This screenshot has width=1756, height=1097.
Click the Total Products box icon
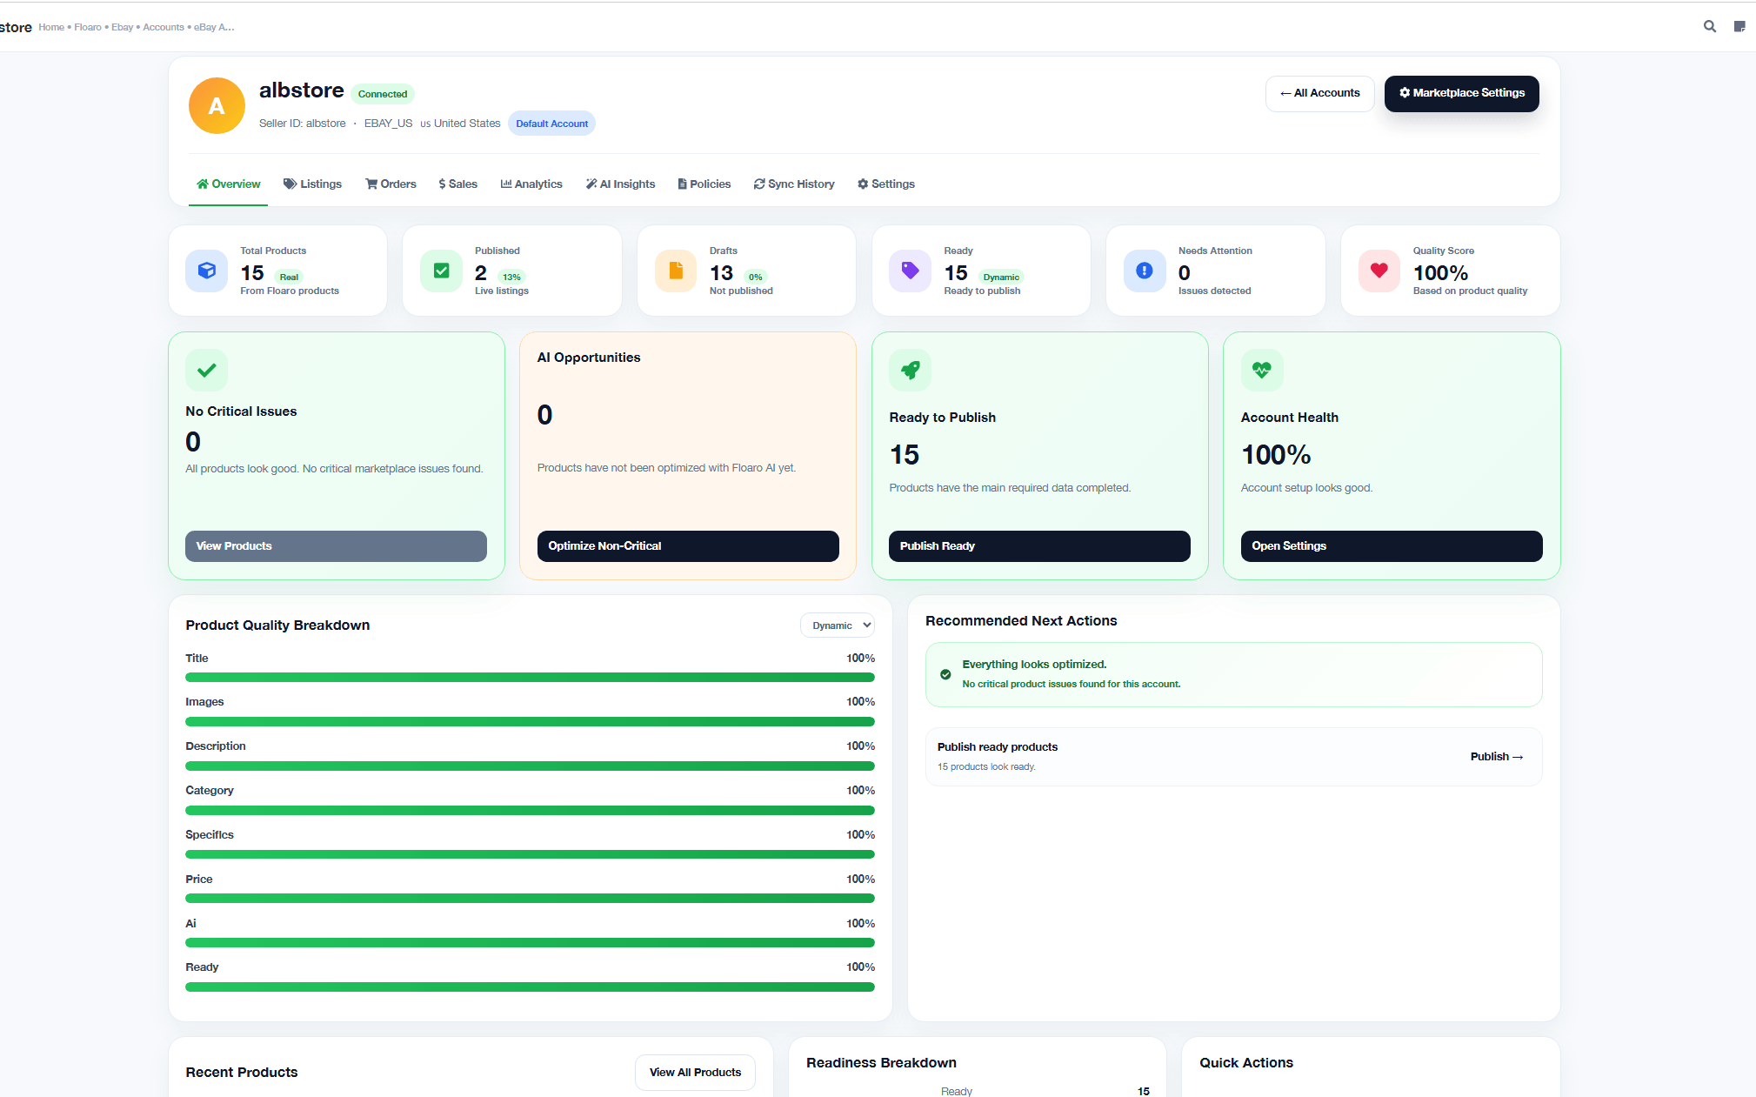click(206, 271)
